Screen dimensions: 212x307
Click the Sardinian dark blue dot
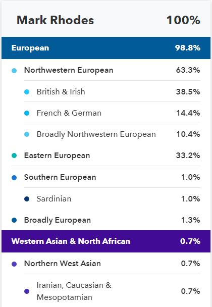[27, 199]
